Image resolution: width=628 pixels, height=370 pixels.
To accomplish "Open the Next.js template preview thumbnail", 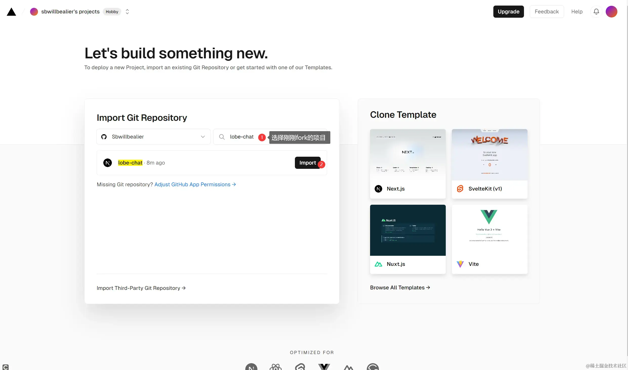I will click(408, 155).
